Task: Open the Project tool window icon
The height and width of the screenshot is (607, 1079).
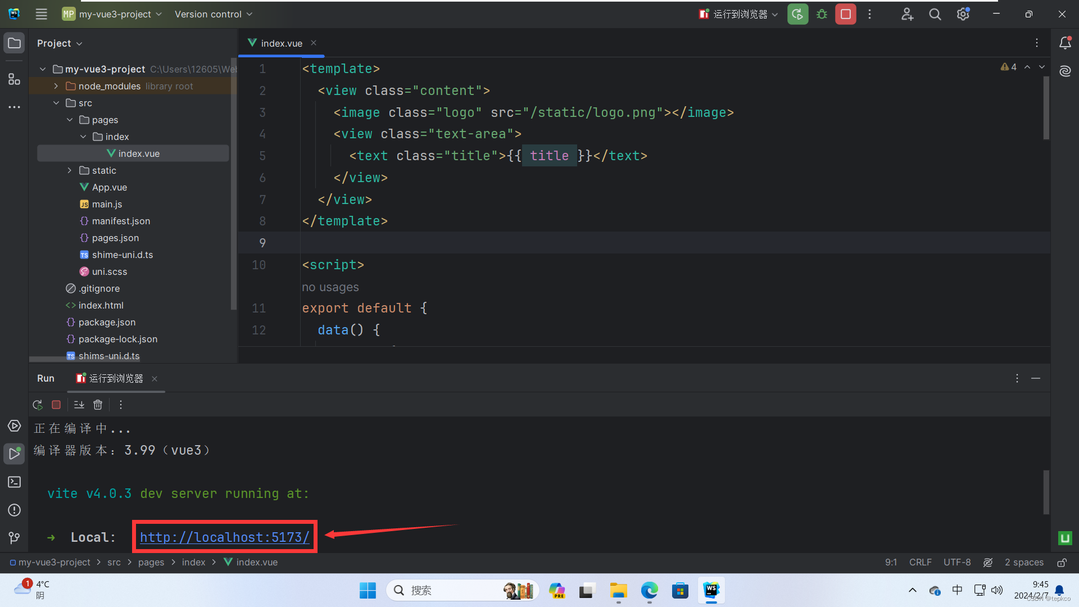Action: click(x=14, y=43)
